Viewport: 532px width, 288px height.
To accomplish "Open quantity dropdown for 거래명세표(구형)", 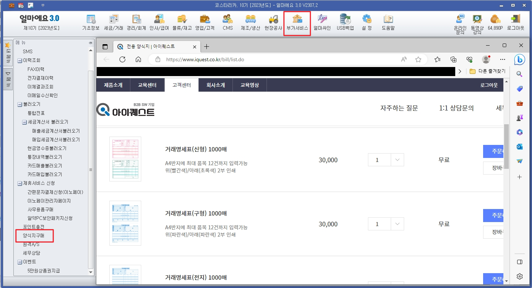I will coord(397,224).
